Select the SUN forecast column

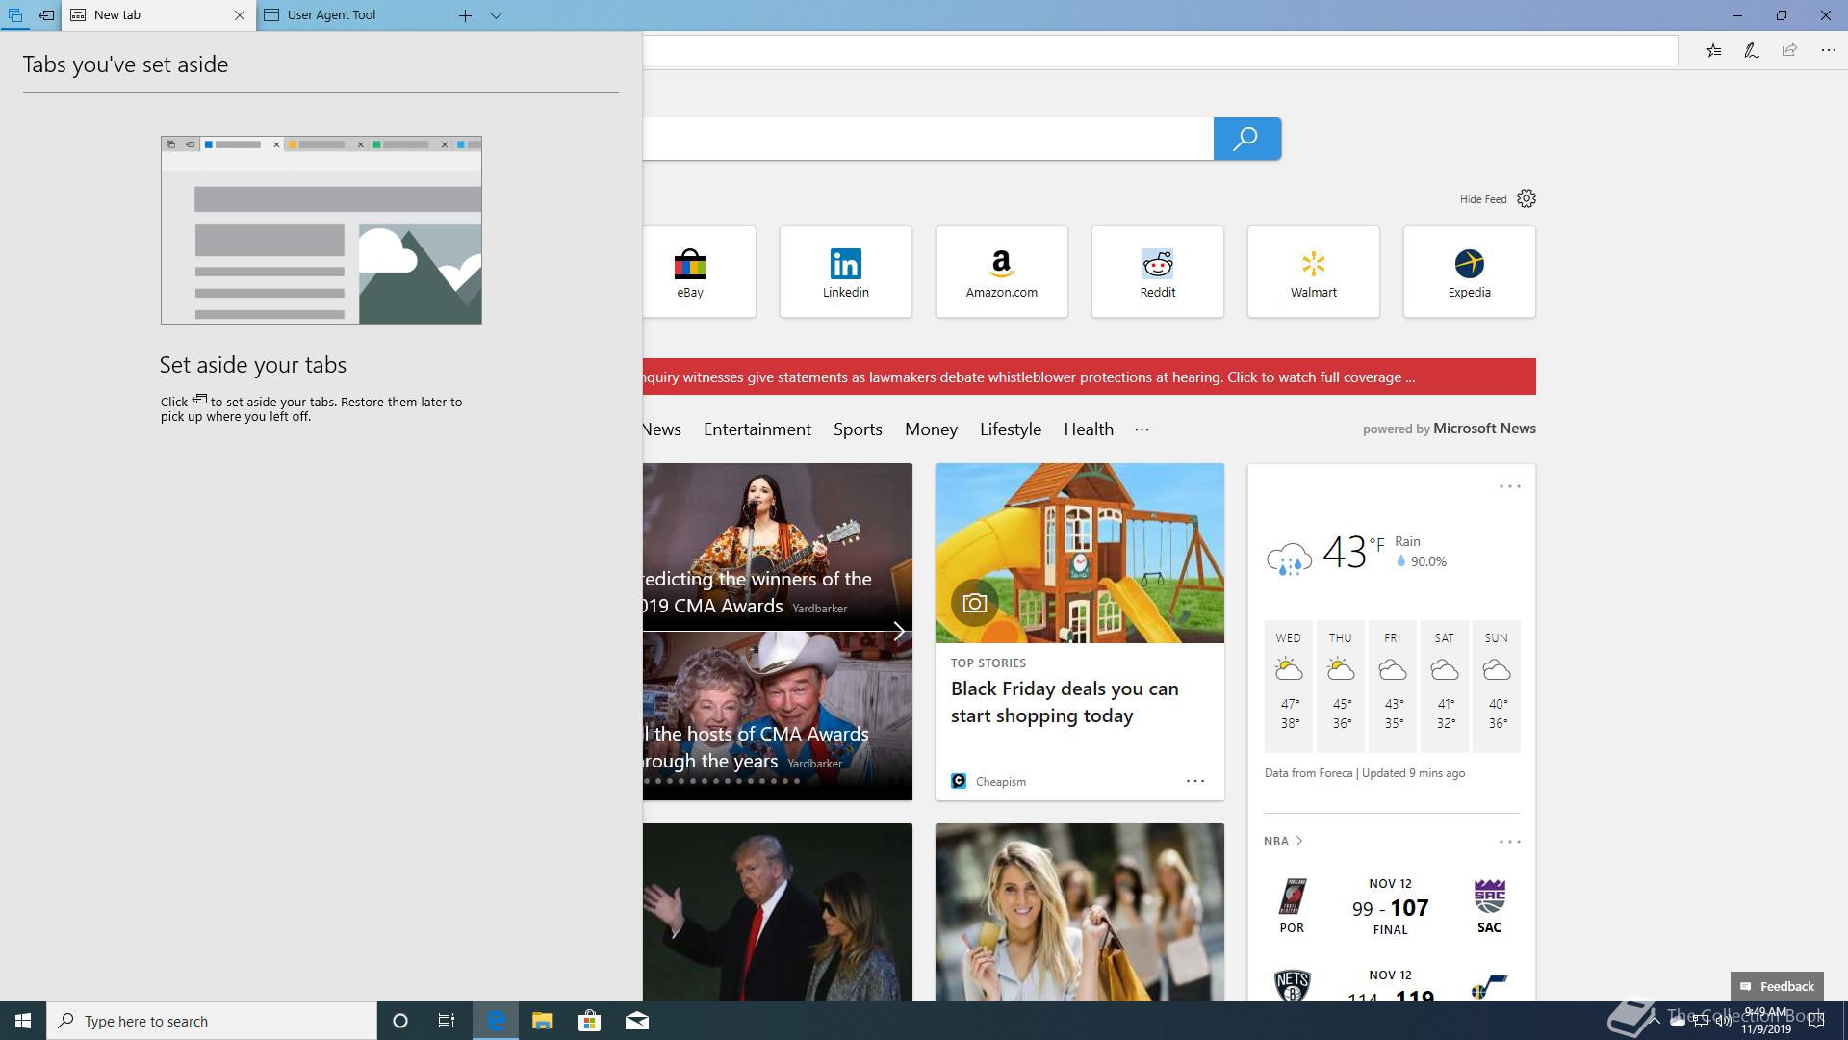(x=1497, y=686)
